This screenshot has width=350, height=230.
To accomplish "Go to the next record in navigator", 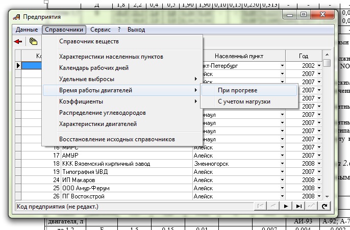I will 286,206.
